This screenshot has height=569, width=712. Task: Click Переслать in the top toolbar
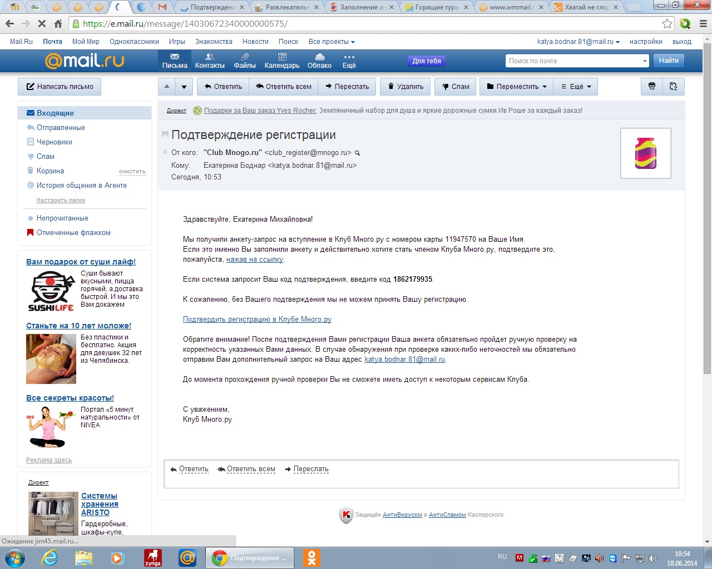pos(347,87)
